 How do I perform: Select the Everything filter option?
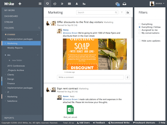coord(140,24)
